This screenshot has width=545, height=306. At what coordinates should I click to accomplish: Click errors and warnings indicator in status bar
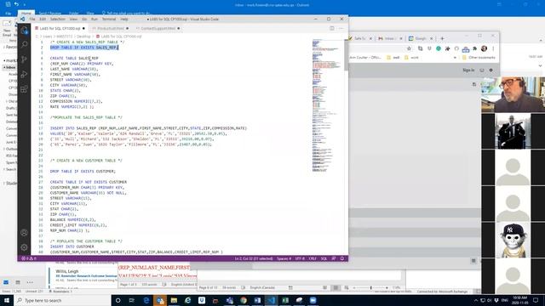[29, 258]
